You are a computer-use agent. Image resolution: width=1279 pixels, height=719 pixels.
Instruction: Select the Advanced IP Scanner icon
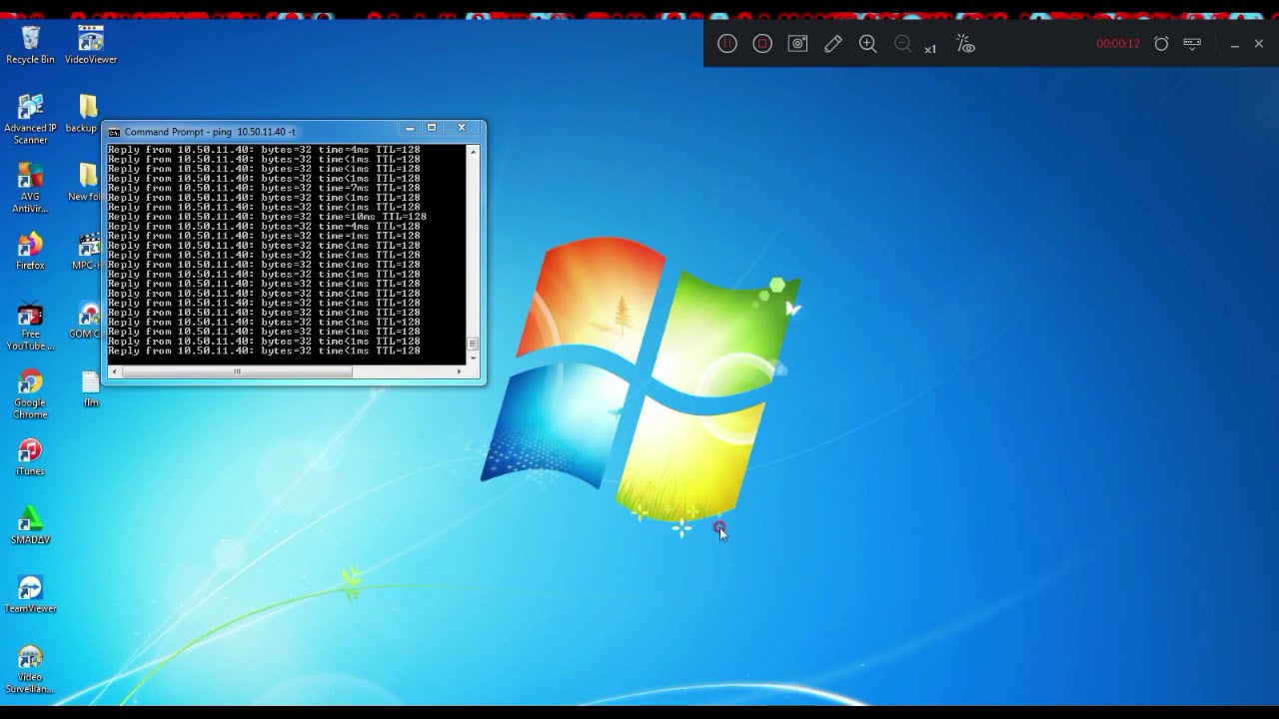pyautogui.click(x=31, y=120)
